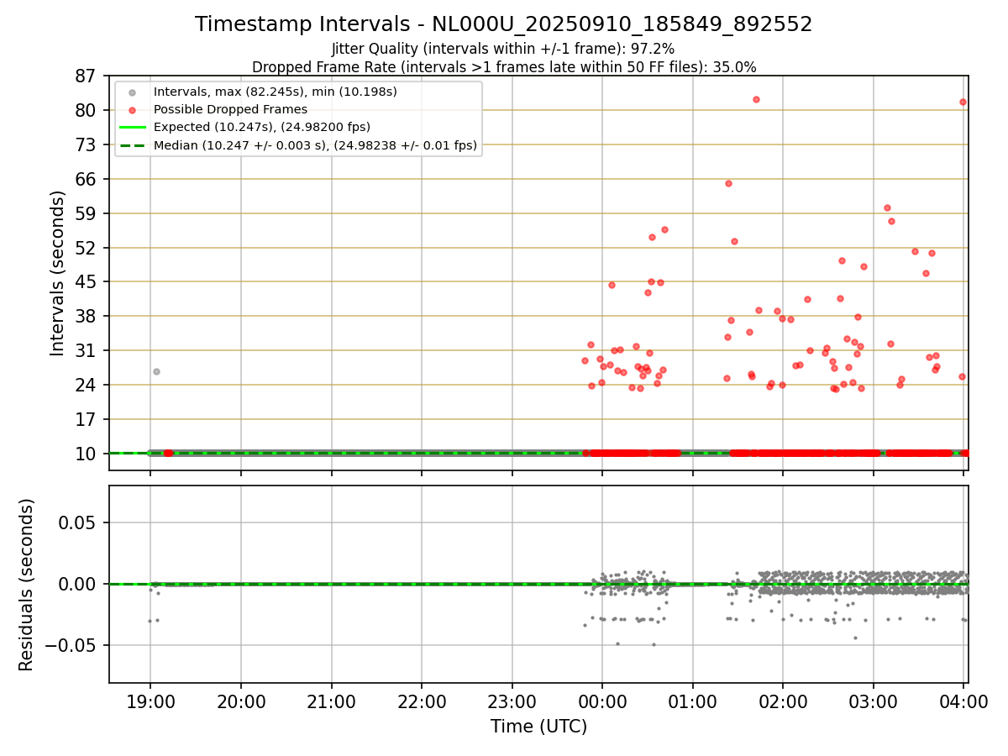Click the red dot marker in the legend

pyautogui.click(x=132, y=109)
